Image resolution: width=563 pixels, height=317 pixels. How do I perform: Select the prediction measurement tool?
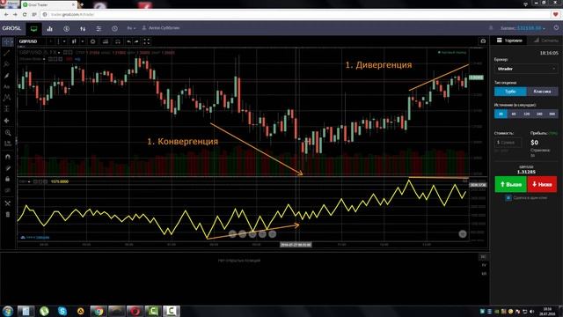pyautogui.click(x=7, y=109)
